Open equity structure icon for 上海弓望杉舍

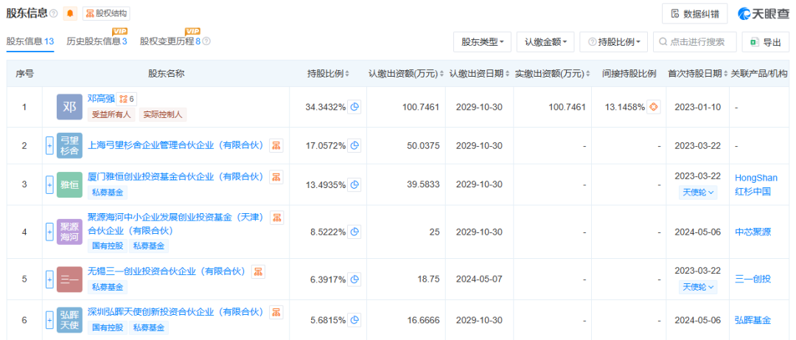point(276,145)
